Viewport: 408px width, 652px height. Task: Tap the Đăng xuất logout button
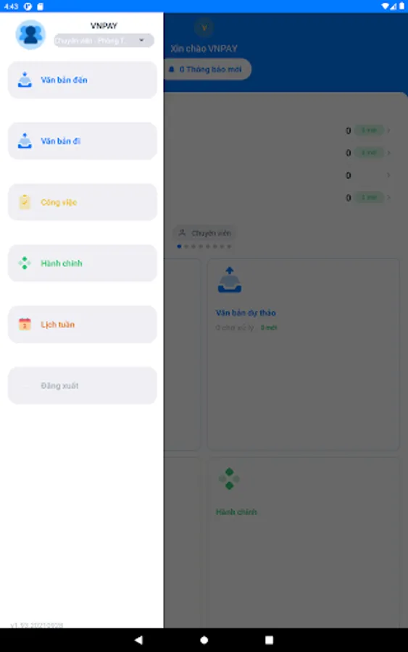click(x=83, y=385)
